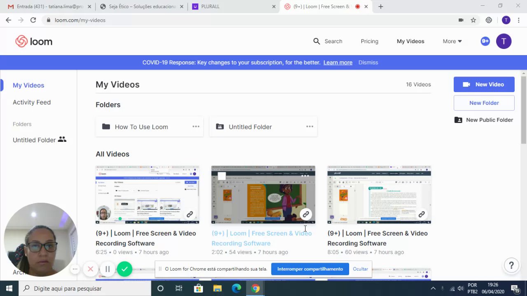The height and width of the screenshot is (296, 527).
Task: Open Cortana circle icon in taskbar
Action: point(161,288)
